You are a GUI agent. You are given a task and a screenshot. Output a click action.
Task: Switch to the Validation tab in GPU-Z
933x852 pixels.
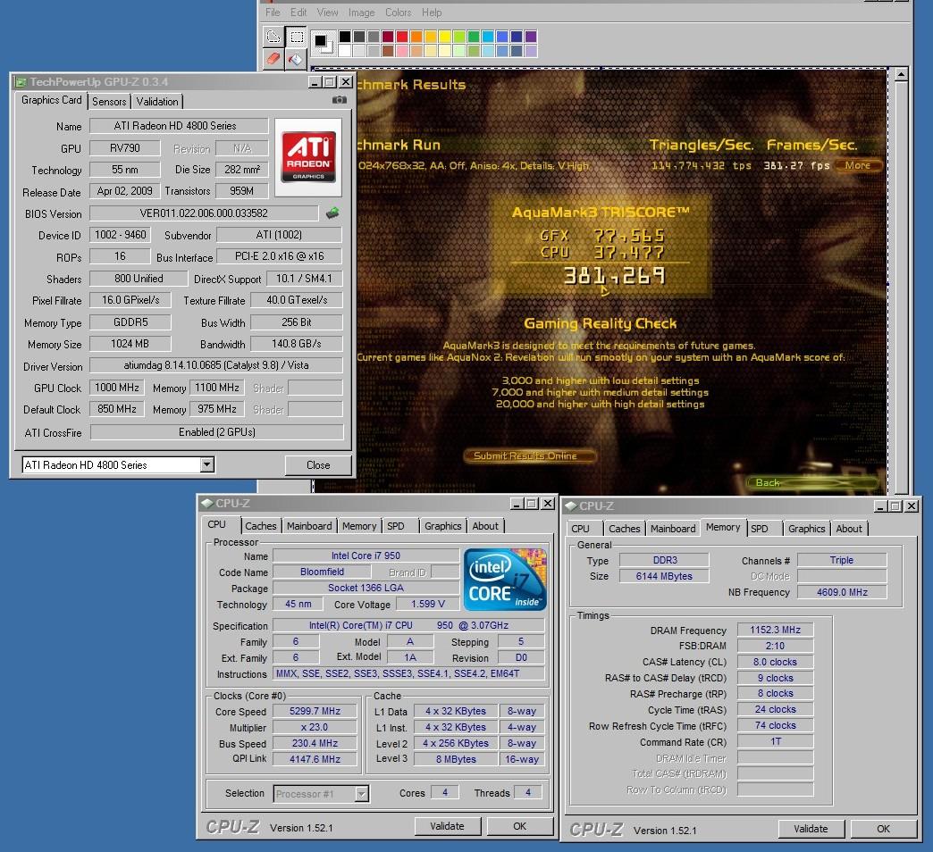(157, 102)
